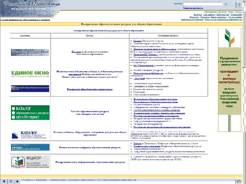The image size is (246, 184).
Task: Open the цифровых образовательных ресурсов banner
Action: pos(30,147)
